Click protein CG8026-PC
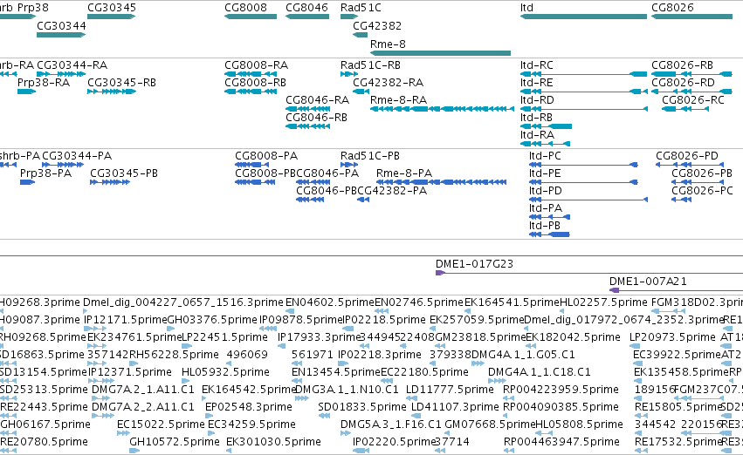This screenshot has width=743, height=455. (681, 200)
